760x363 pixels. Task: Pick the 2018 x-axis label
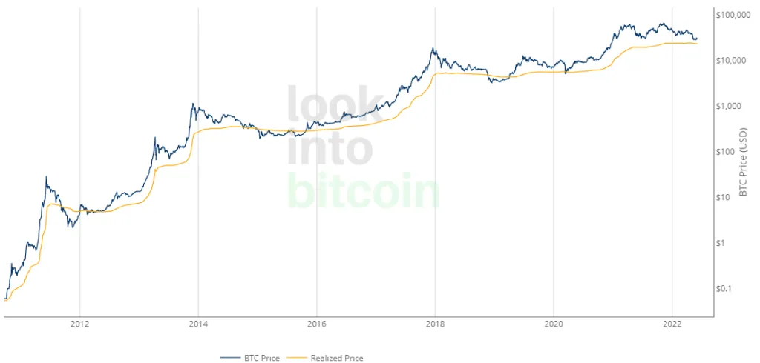tap(435, 324)
